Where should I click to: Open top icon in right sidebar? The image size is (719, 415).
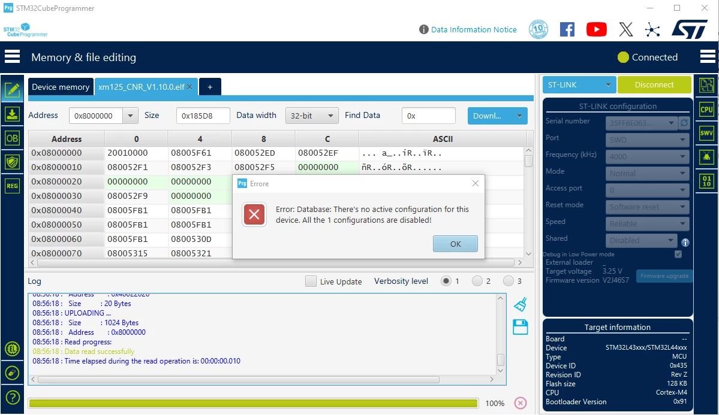pos(706,85)
